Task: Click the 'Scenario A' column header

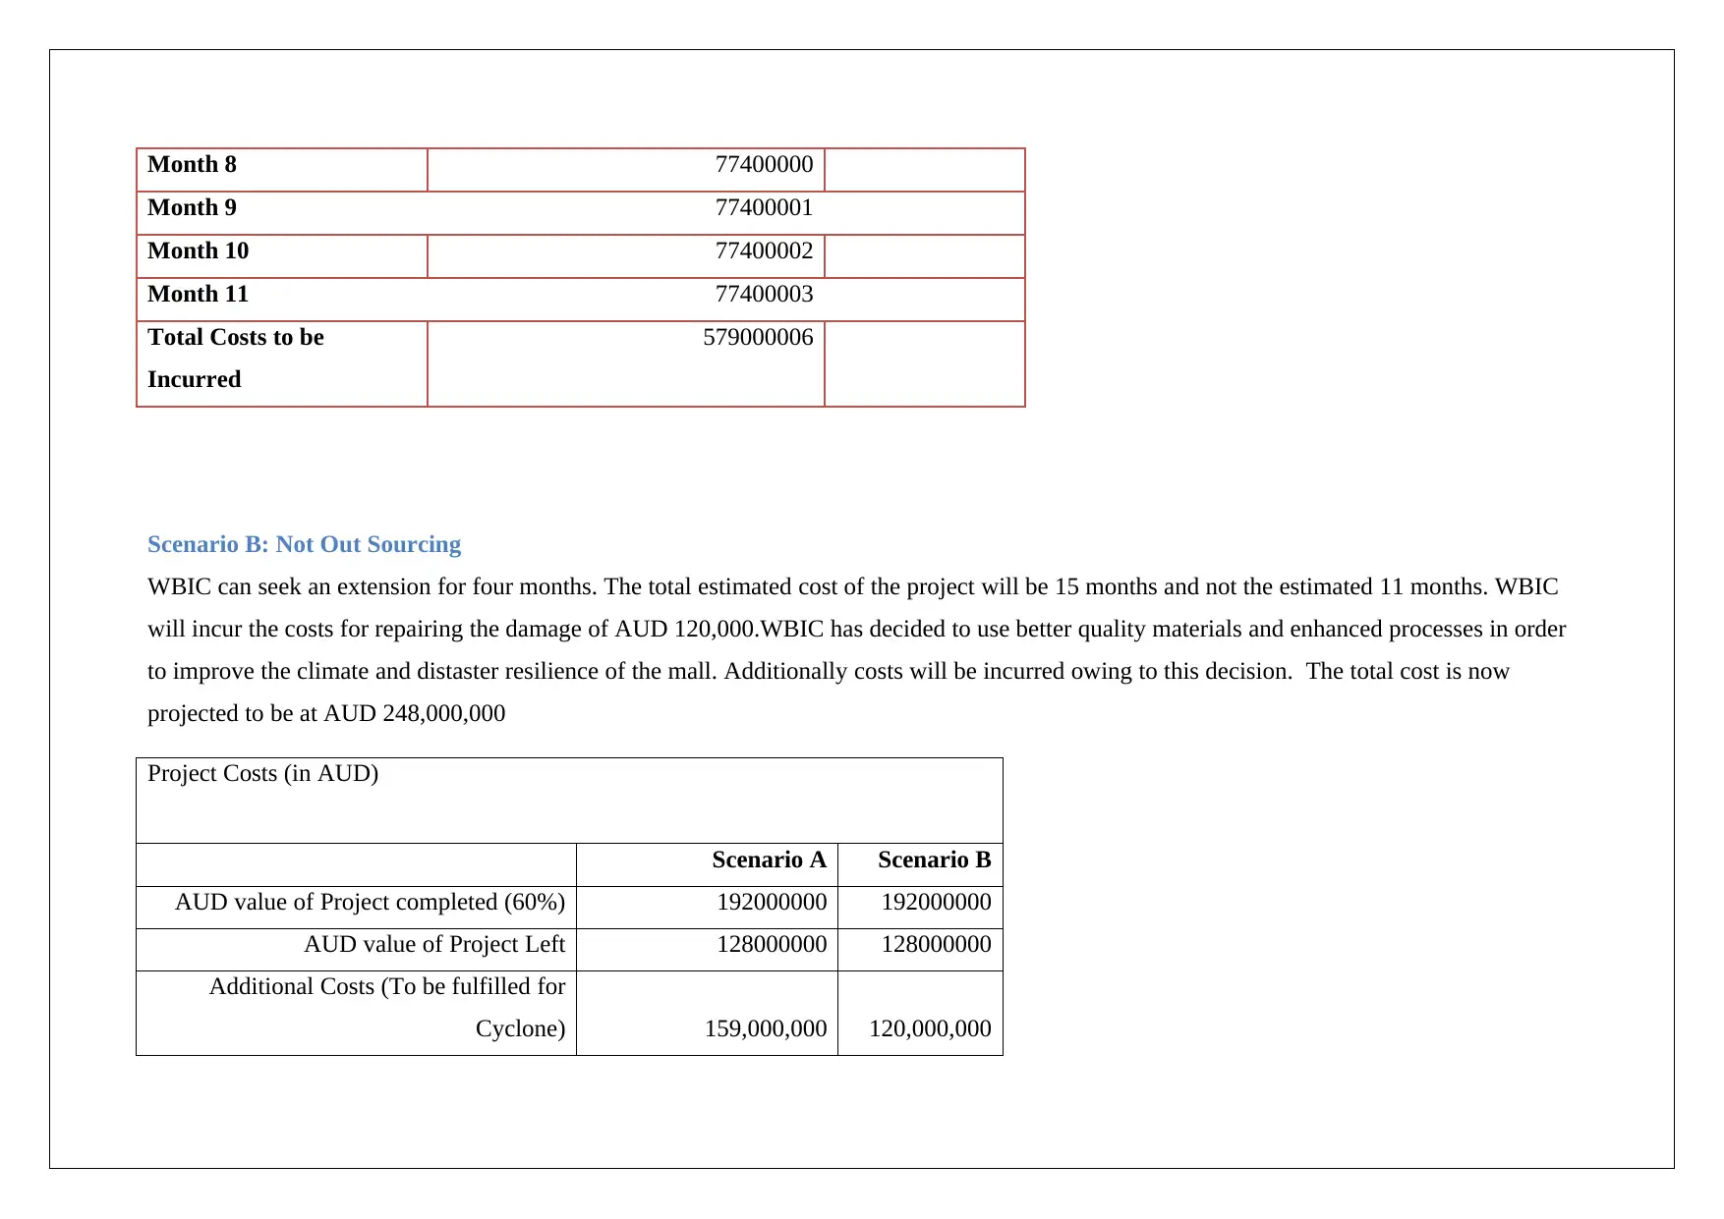Action: click(x=770, y=860)
